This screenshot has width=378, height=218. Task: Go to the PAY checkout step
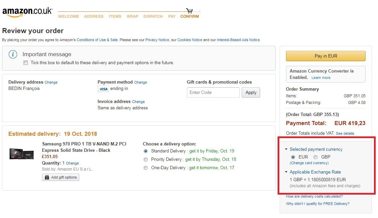(x=172, y=16)
